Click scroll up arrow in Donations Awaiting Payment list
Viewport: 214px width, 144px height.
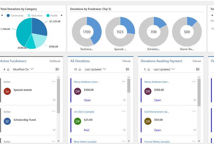199,77
